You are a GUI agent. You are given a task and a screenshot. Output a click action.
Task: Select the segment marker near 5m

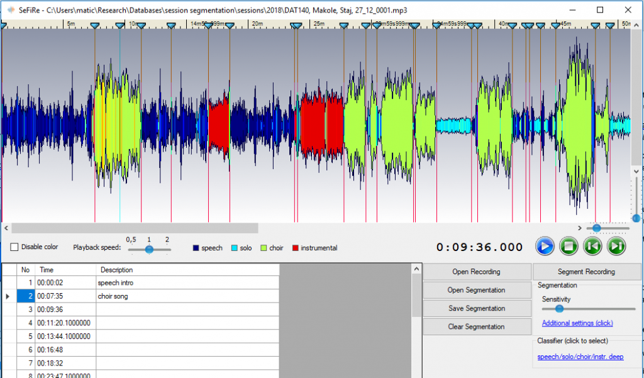point(95,26)
